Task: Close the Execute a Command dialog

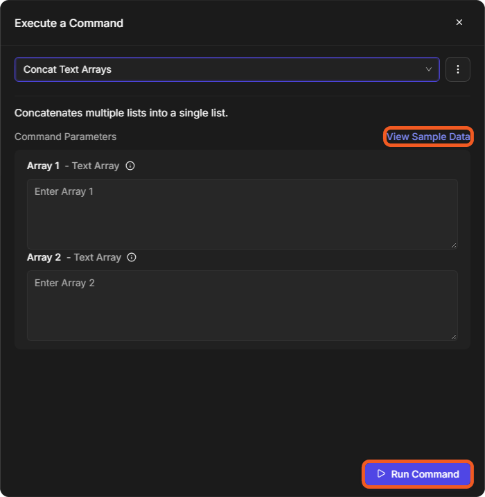Action: tap(459, 22)
